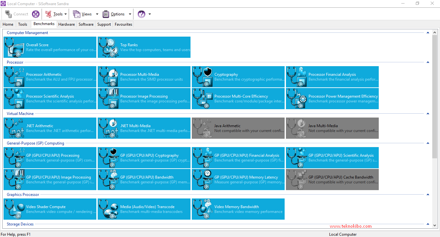Click the Views icon in the toolbar

(76, 14)
